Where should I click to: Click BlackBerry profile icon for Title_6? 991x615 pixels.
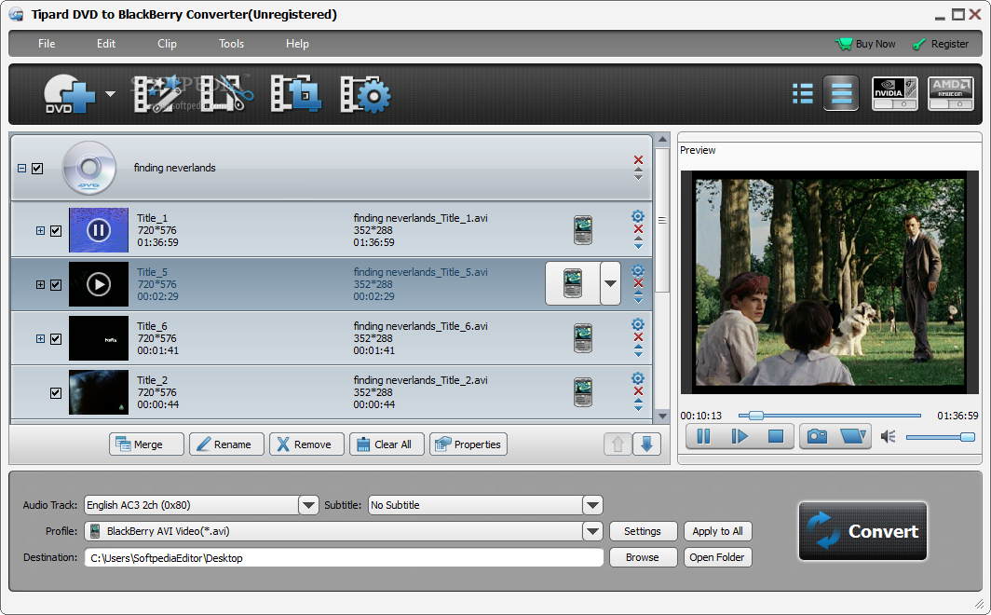(583, 338)
